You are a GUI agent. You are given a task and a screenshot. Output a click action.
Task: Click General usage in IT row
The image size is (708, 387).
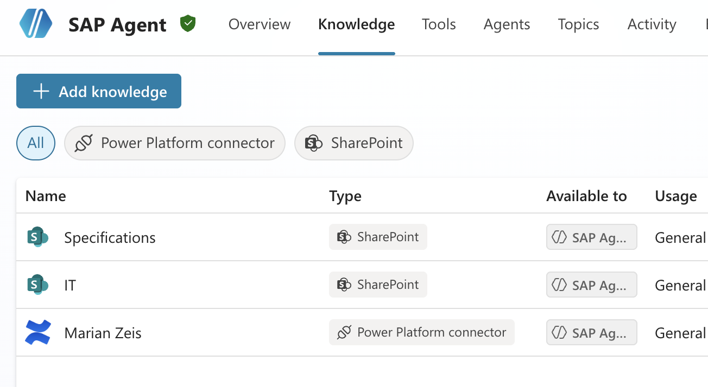[x=681, y=285]
